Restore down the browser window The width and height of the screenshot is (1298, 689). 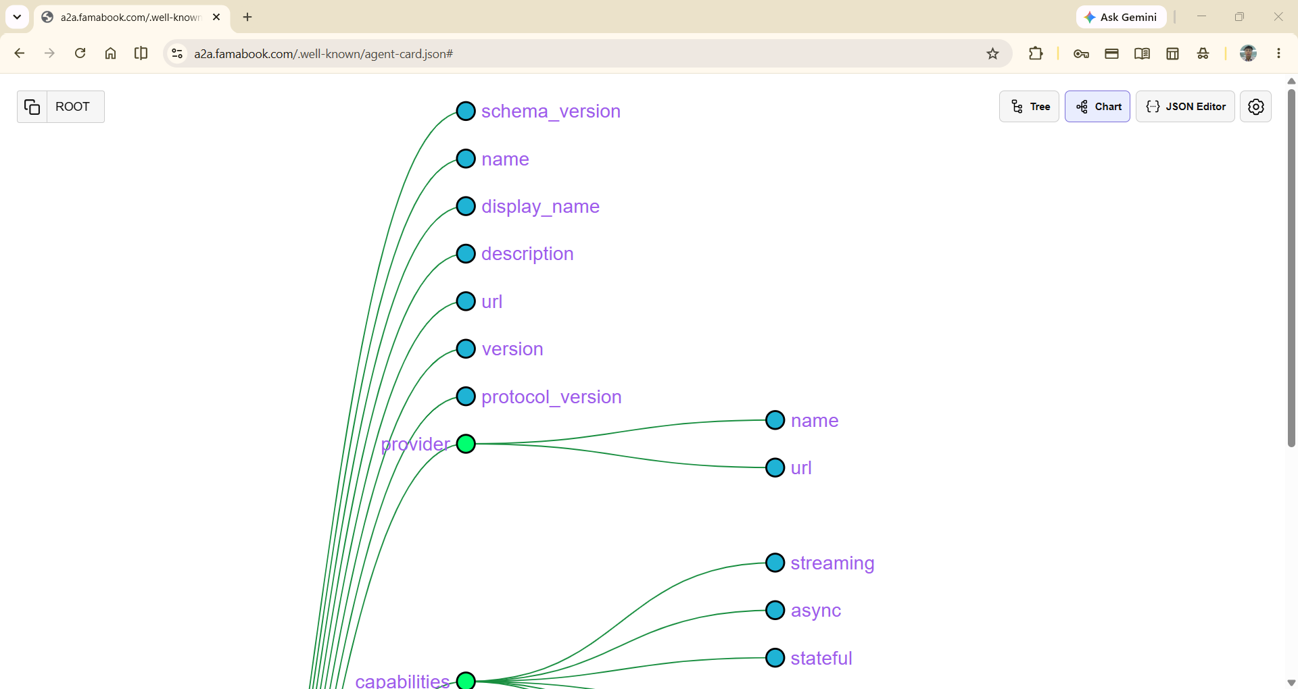click(1239, 17)
